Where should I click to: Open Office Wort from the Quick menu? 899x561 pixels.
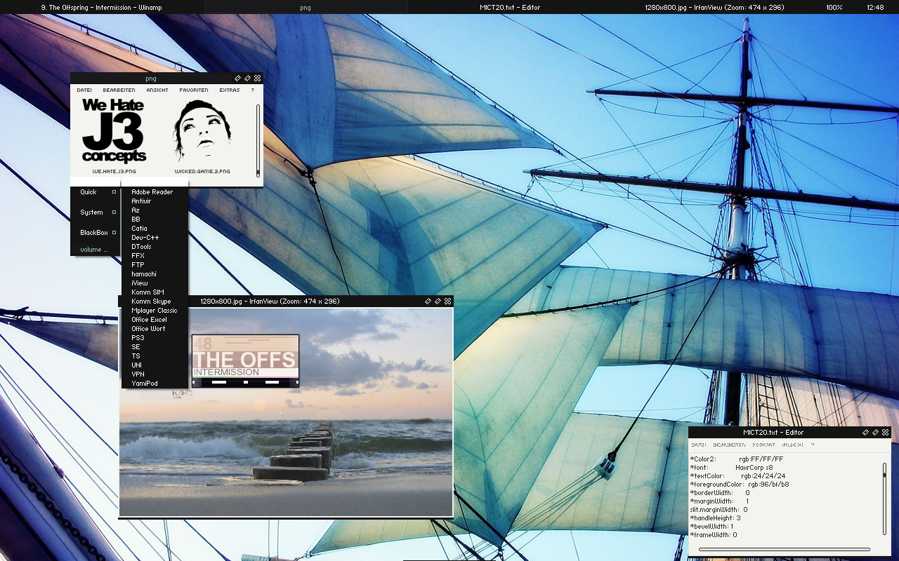pos(155,329)
